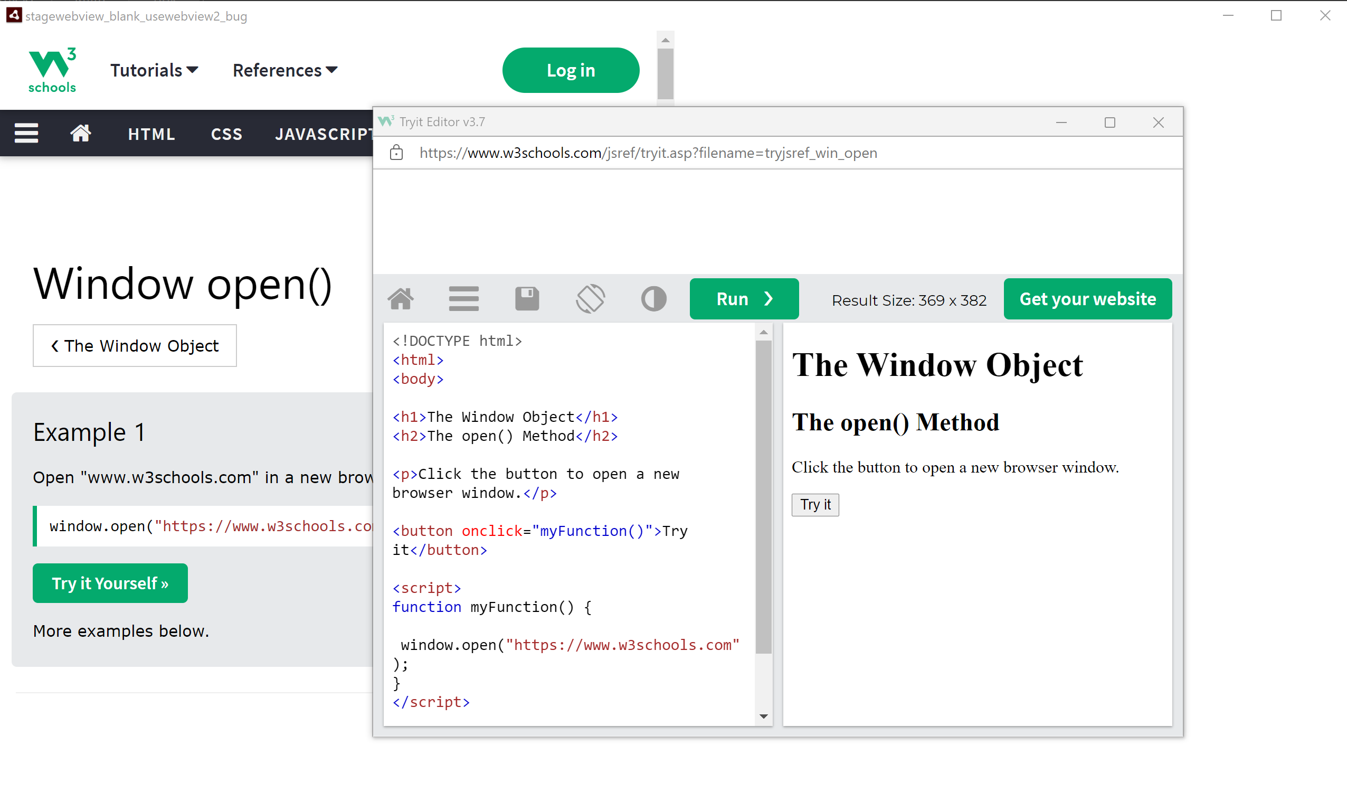1347x792 pixels.
Task: Change orientation with the rotate icon
Action: point(590,298)
